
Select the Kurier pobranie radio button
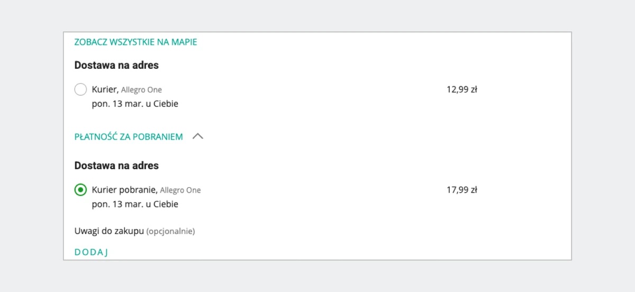[80, 190]
